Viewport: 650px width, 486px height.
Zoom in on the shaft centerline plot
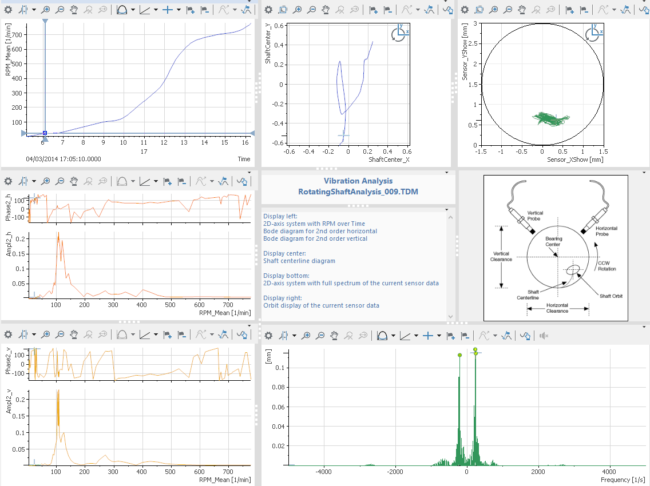point(297,10)
